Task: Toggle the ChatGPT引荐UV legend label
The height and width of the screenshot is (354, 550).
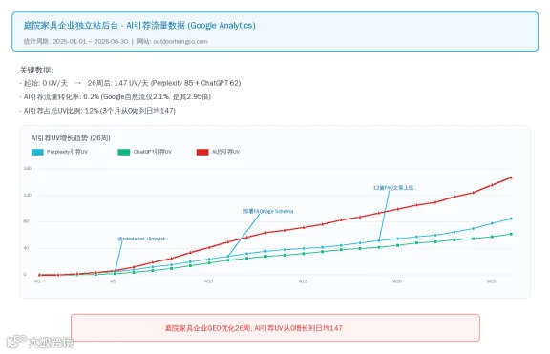Action: [x=153, y=152]
